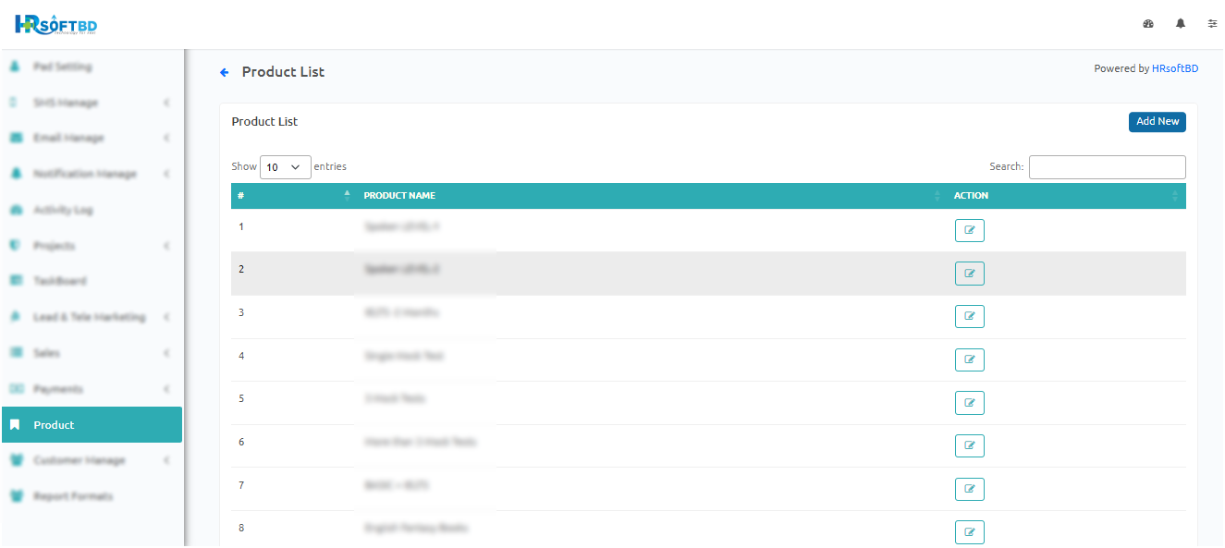Open the settings sliders icon in header
The width and height of the screenshot is (1225, 548).
1212,24
